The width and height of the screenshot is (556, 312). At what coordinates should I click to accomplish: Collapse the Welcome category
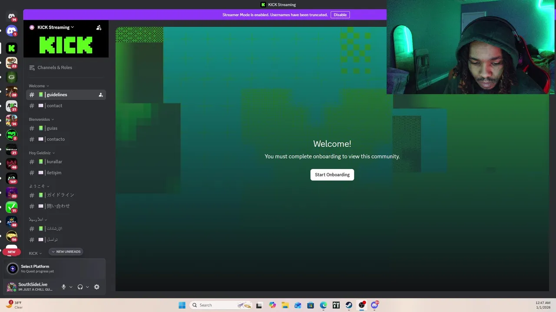tap(39, 86)
